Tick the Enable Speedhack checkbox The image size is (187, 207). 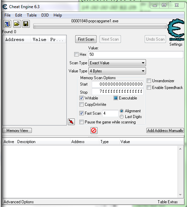[x=149, y=87]
